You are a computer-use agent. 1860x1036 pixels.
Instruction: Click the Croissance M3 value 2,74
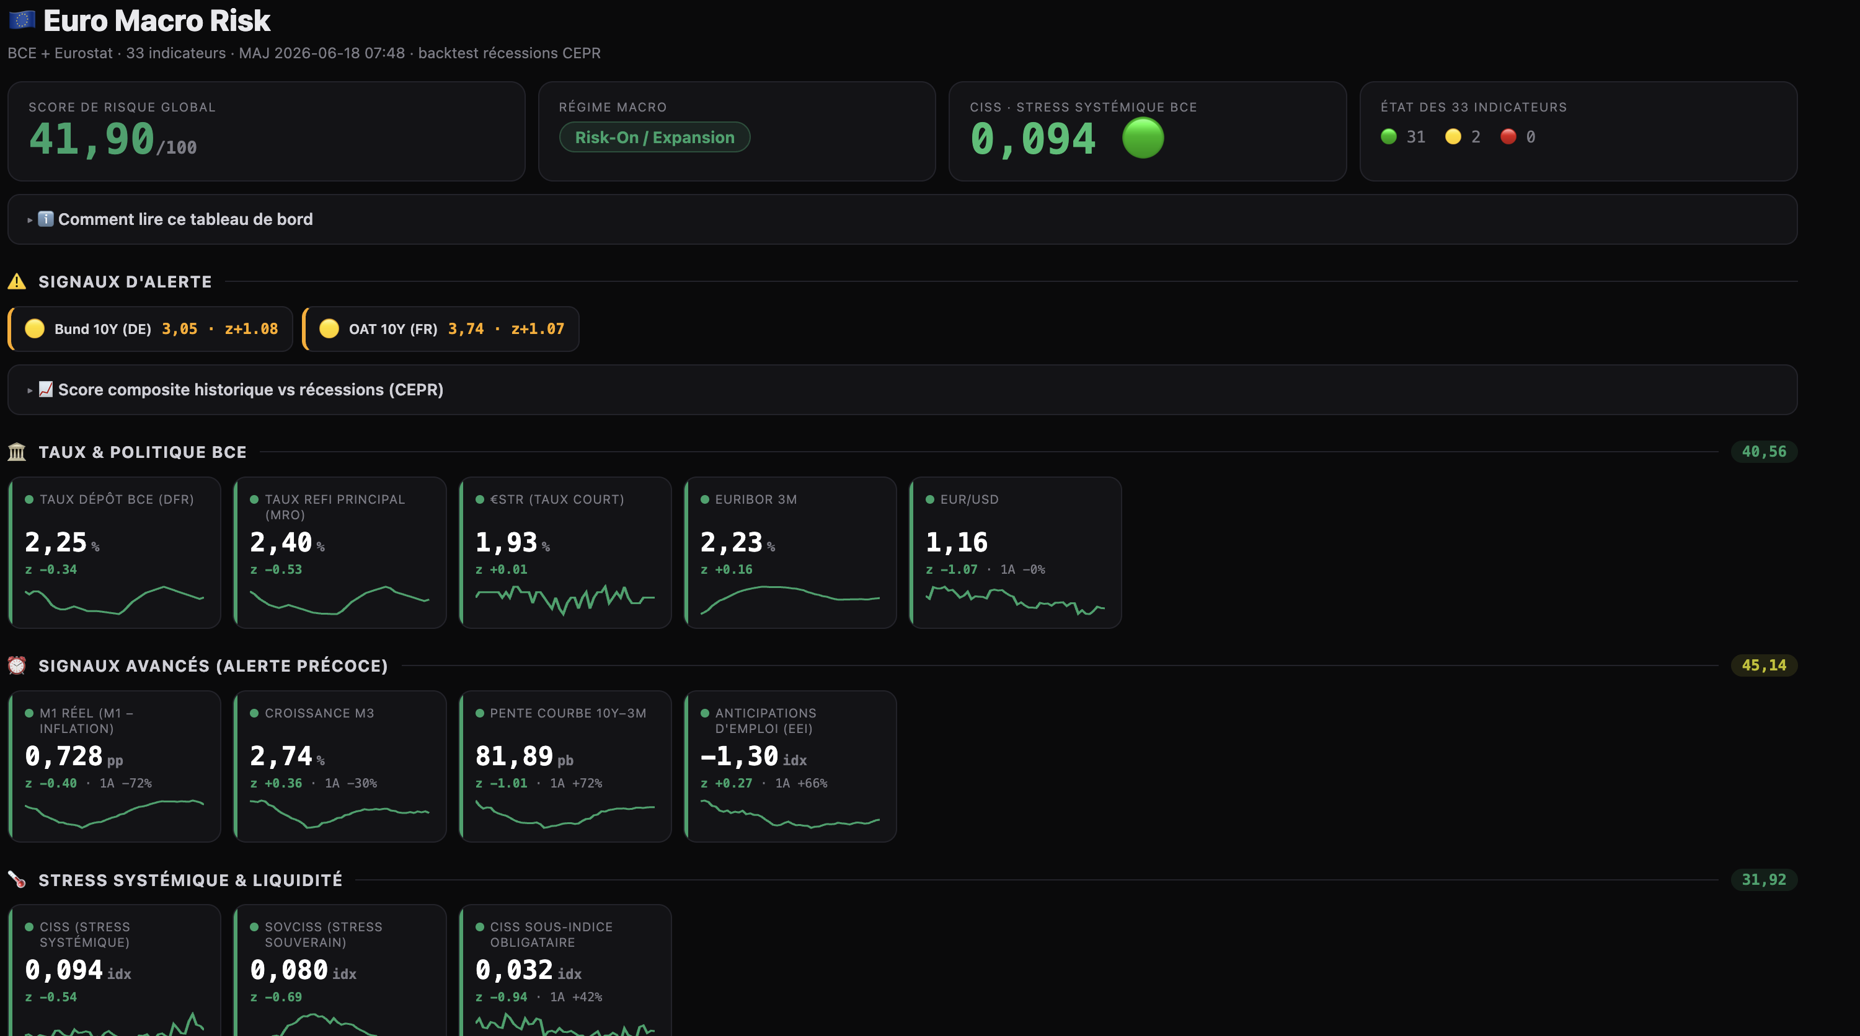click(x=281, y=757)
